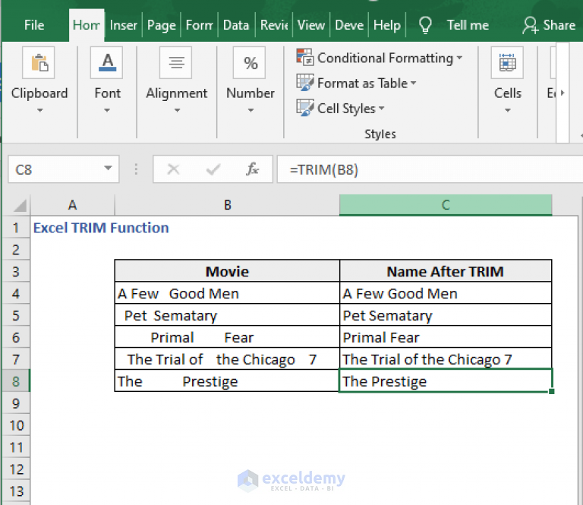Switch to the Insert tab
Viewport: 583px width, 505px height.
pos(124,25)
